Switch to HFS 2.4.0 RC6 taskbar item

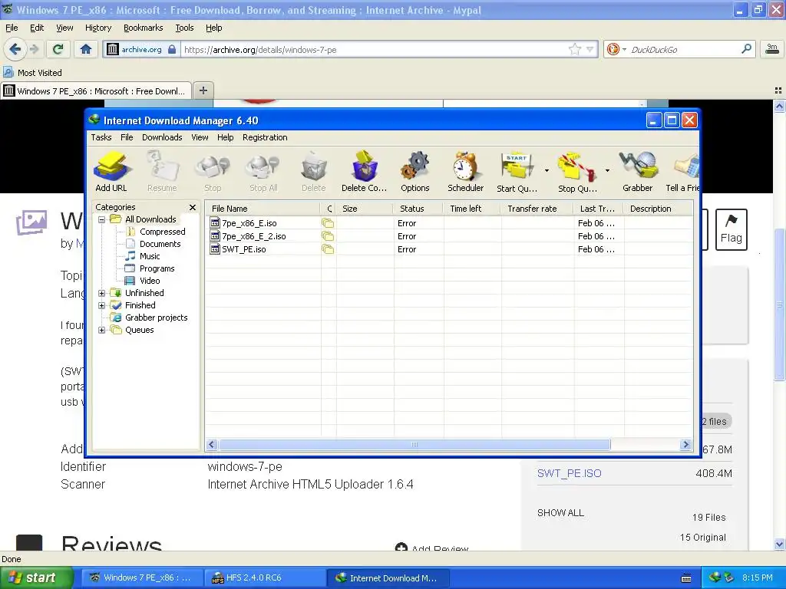click(266, 577)
